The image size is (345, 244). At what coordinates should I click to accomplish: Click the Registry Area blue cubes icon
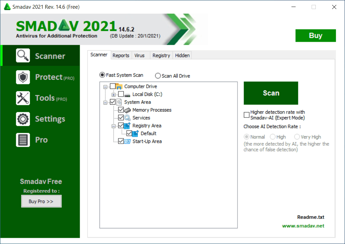click(127, 125)
